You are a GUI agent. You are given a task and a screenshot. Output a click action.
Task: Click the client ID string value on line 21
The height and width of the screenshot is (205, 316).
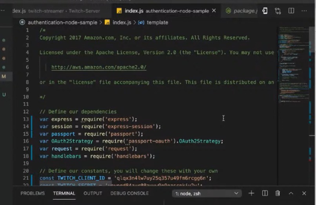(161, 178)
